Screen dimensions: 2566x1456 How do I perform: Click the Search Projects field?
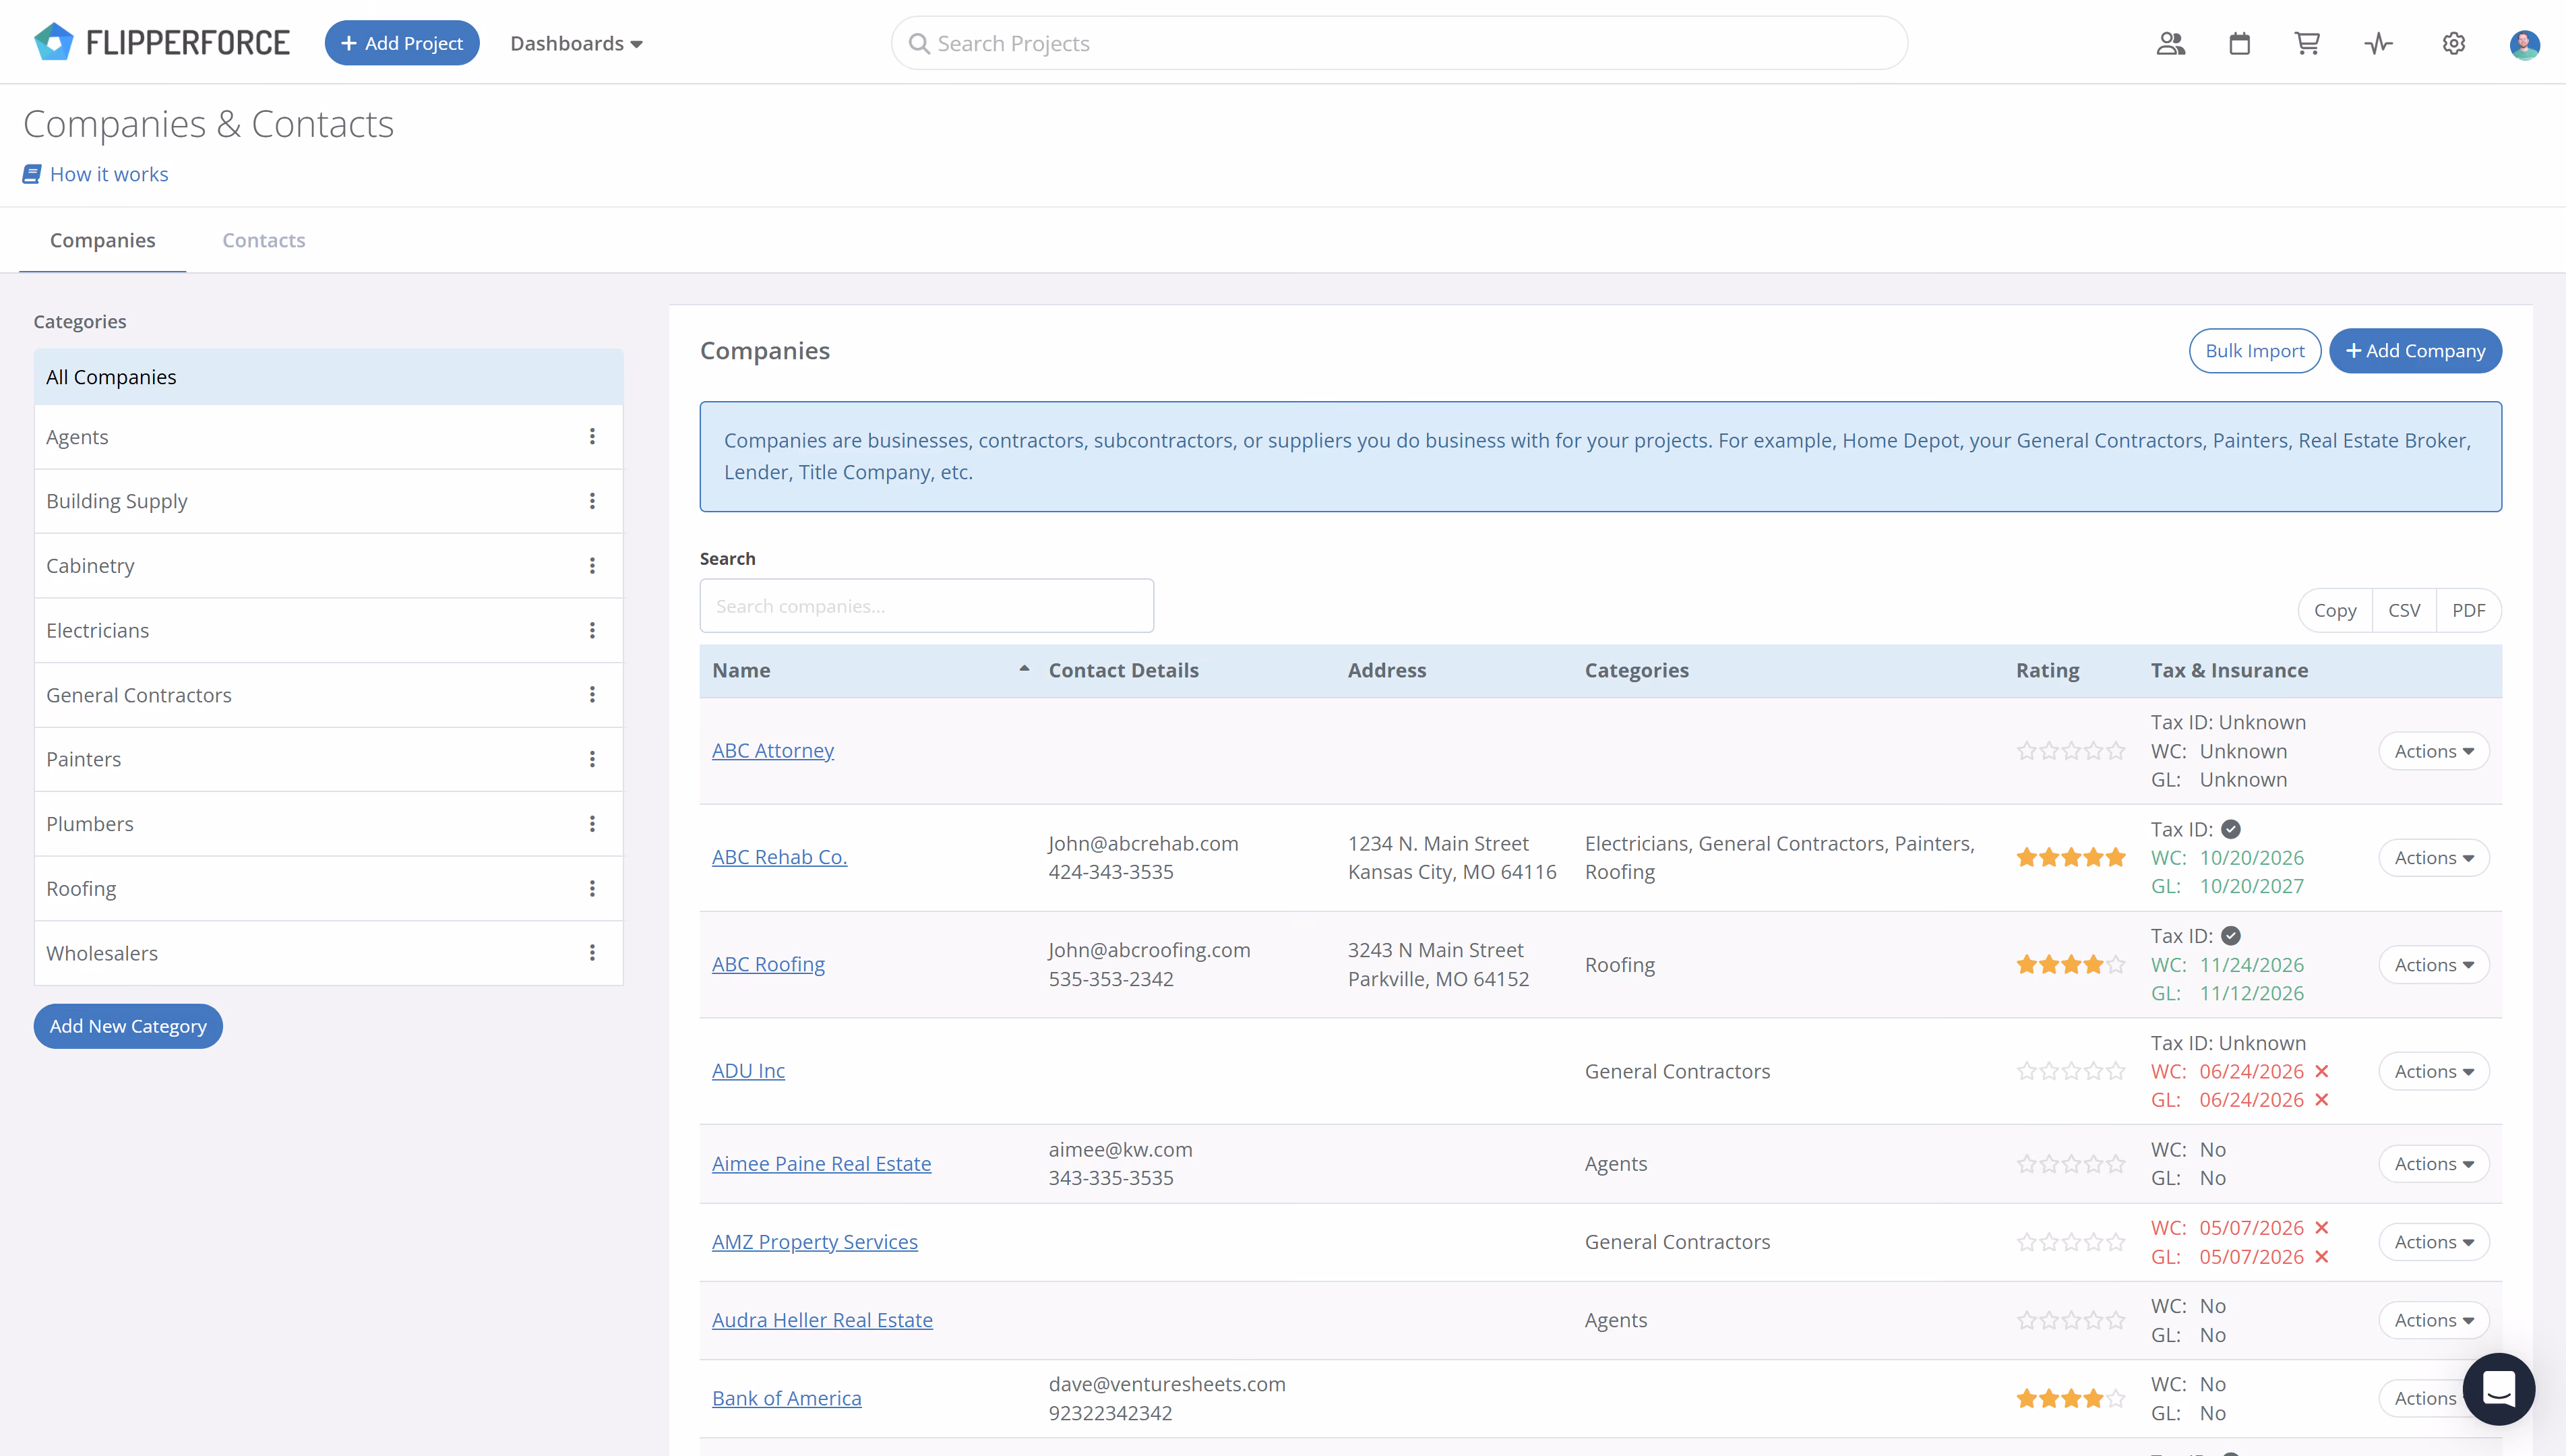(1399, 43)
